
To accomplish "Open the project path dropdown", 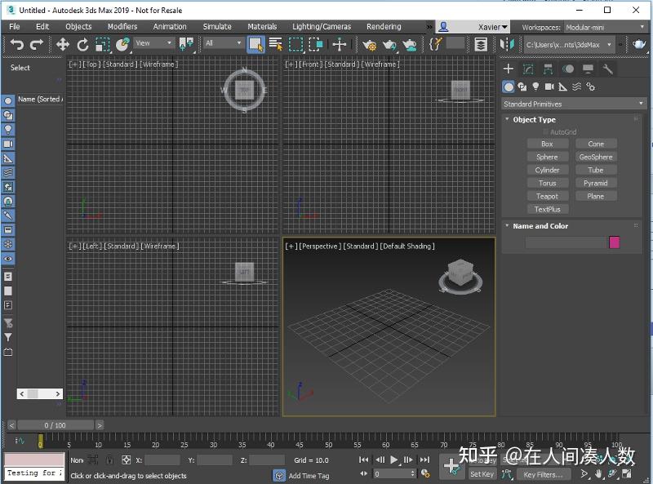I will [568, 45].
